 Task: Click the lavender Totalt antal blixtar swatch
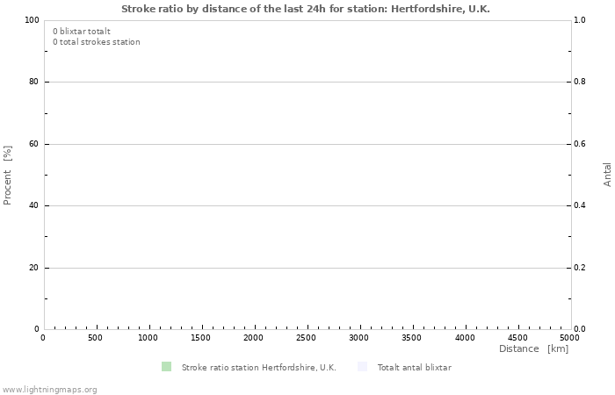pos(363,367)
